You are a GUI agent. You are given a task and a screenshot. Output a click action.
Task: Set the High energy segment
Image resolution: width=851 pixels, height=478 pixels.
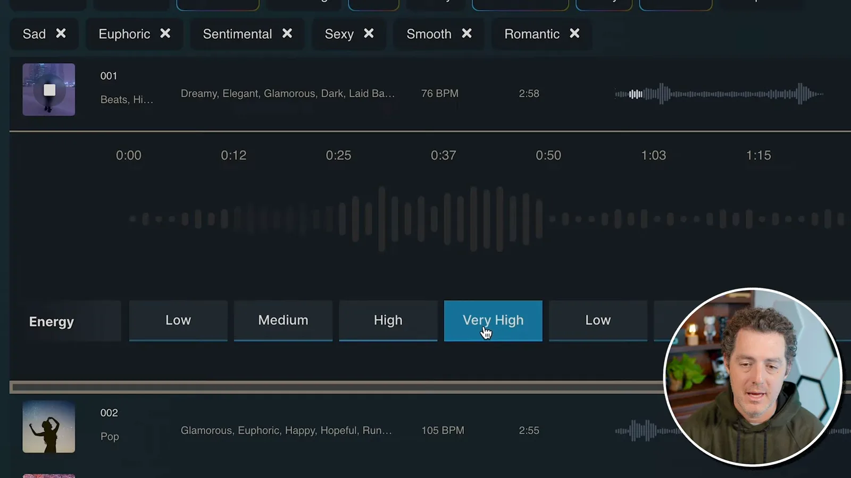pos(388,320)
